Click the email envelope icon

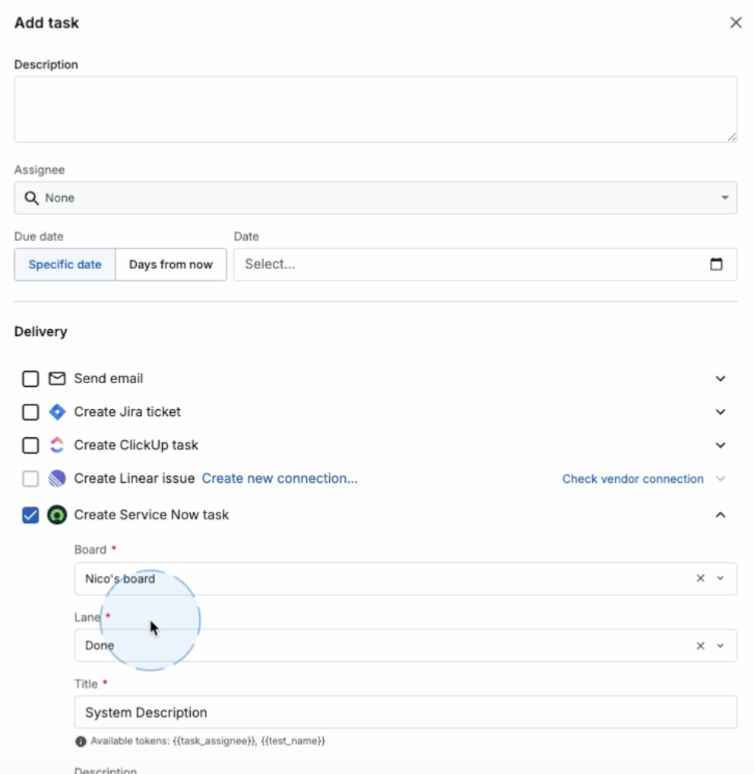pyautogui.click(x=57, y=379)
